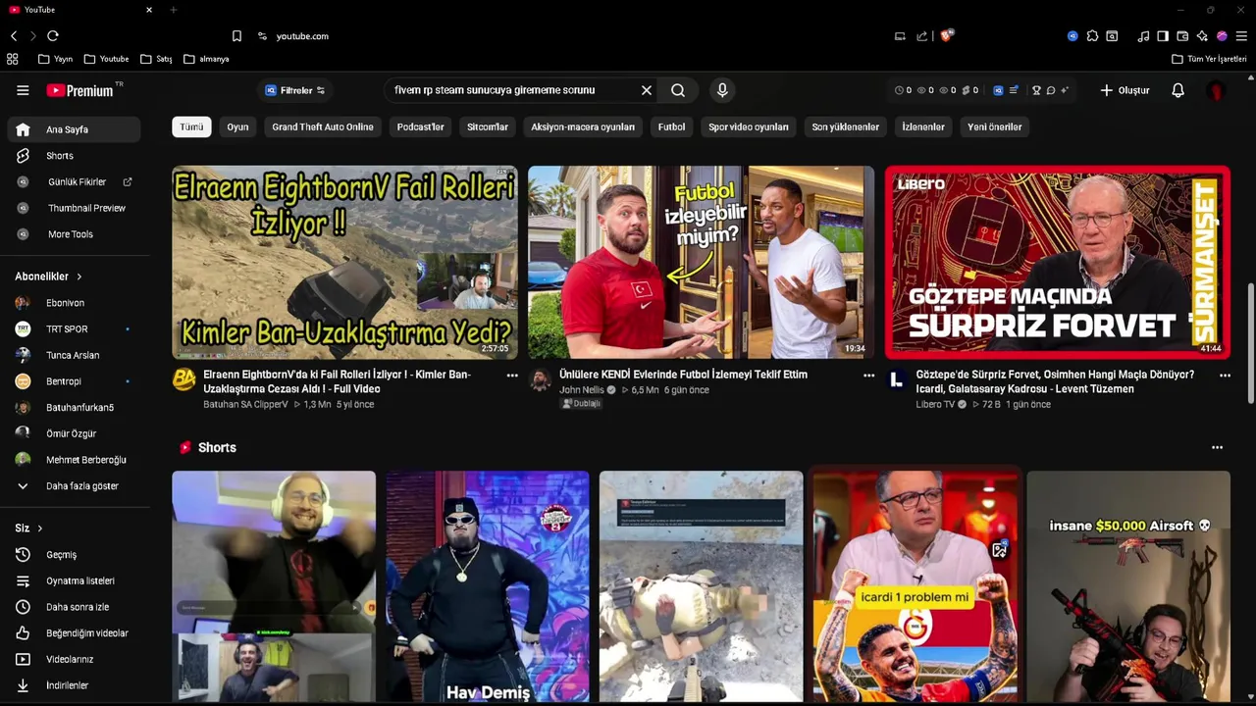Click the search magnifier button
Image resolution: width=1256 pixels, height=706 pixels.
click(x=678, y=90)
